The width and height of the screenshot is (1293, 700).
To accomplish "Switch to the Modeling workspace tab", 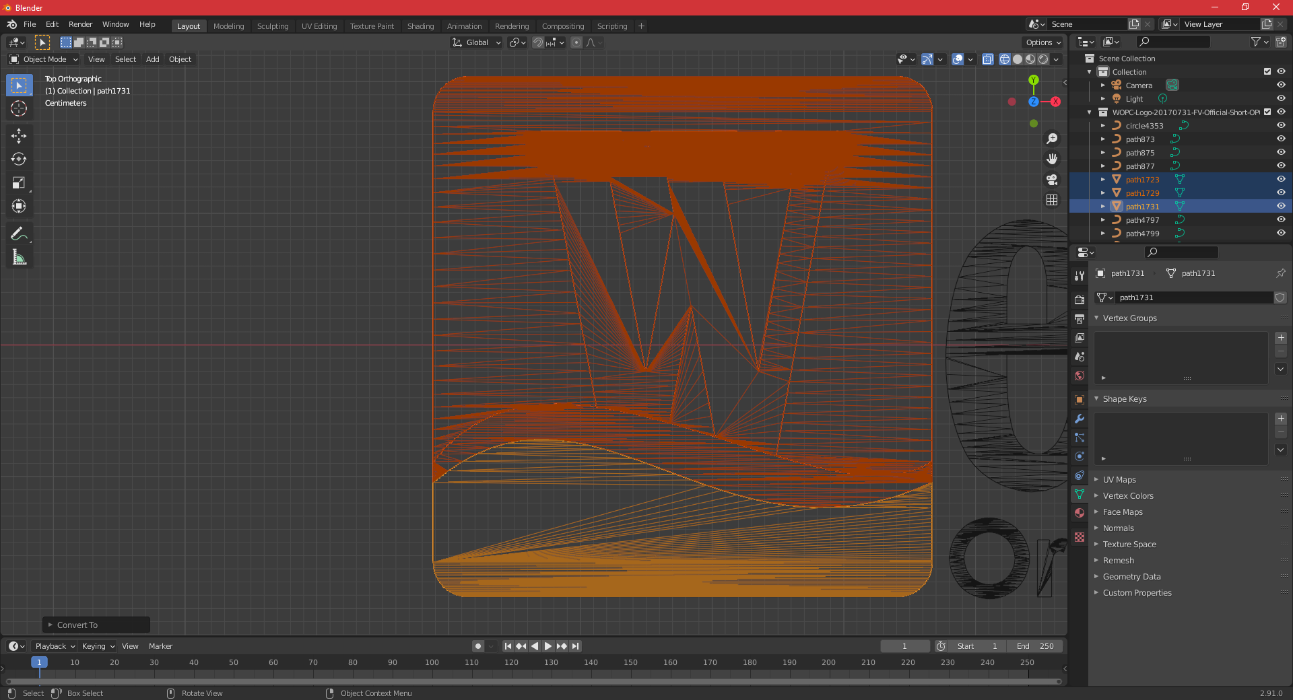I will point(228,26).
